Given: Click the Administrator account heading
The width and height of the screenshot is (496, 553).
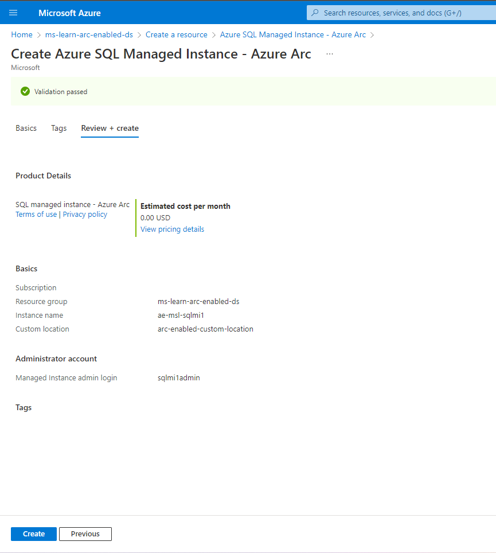Looking at the screenshot, I should click(56, 359).
